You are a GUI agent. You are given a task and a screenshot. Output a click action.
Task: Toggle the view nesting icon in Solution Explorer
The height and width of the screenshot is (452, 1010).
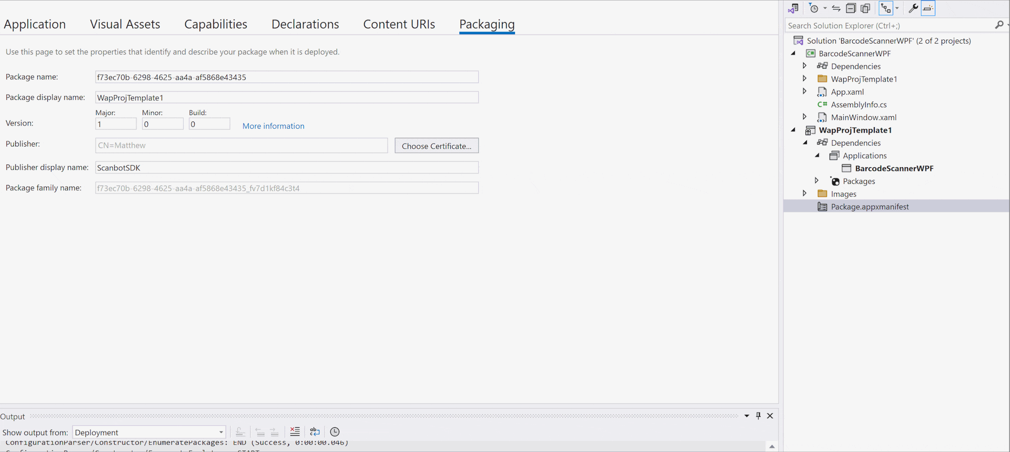[x=886, y=8]
